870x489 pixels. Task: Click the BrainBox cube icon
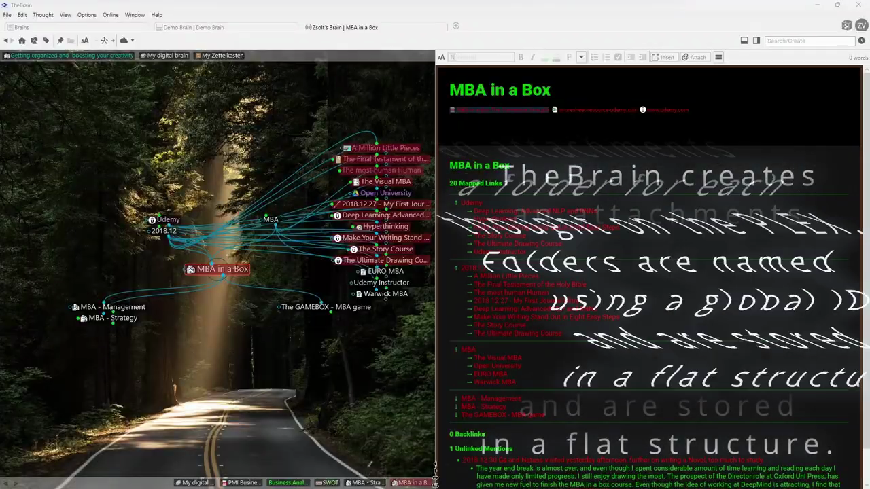coord(846,25)
